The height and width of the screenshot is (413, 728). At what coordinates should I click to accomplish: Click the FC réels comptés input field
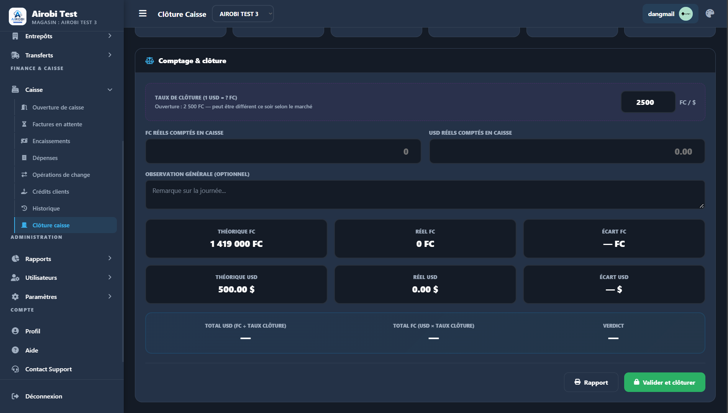click(283, 151)
